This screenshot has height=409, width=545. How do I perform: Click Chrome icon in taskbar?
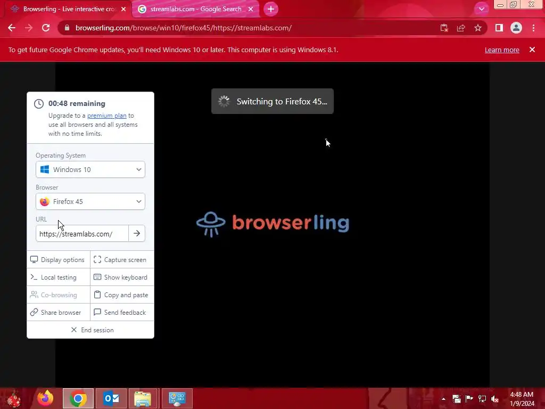(x=78, y=398)
